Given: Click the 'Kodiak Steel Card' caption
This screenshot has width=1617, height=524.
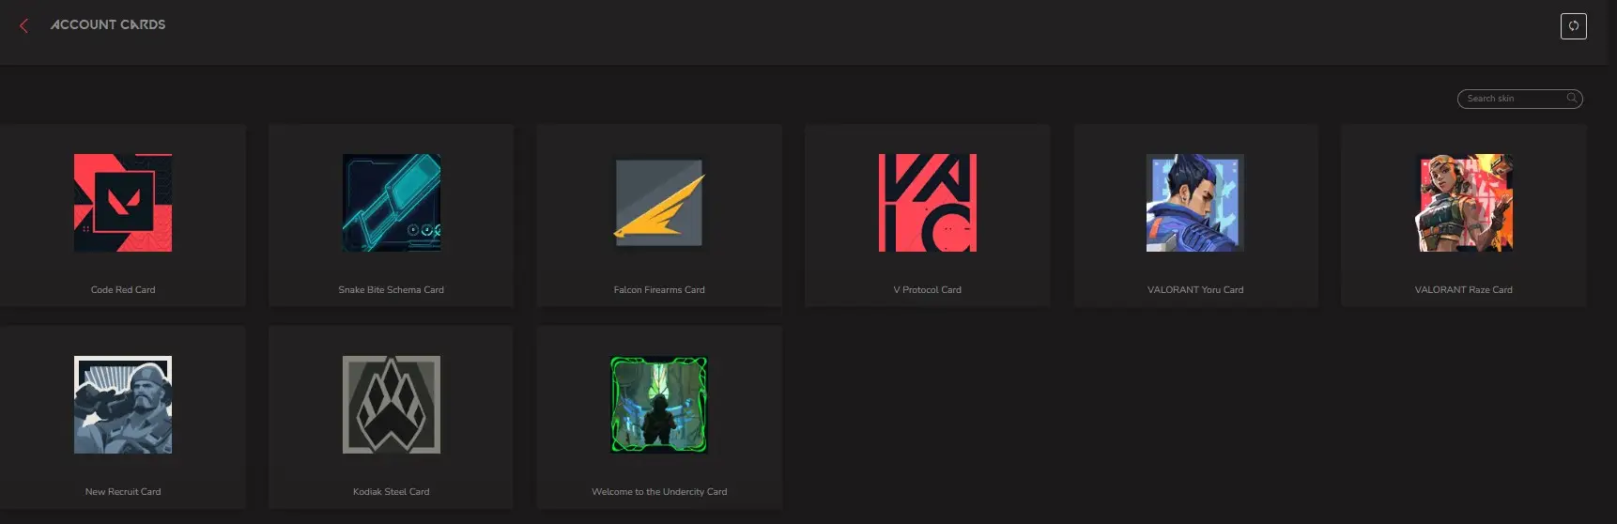Looking at the screenshot, I should point(392,492).
